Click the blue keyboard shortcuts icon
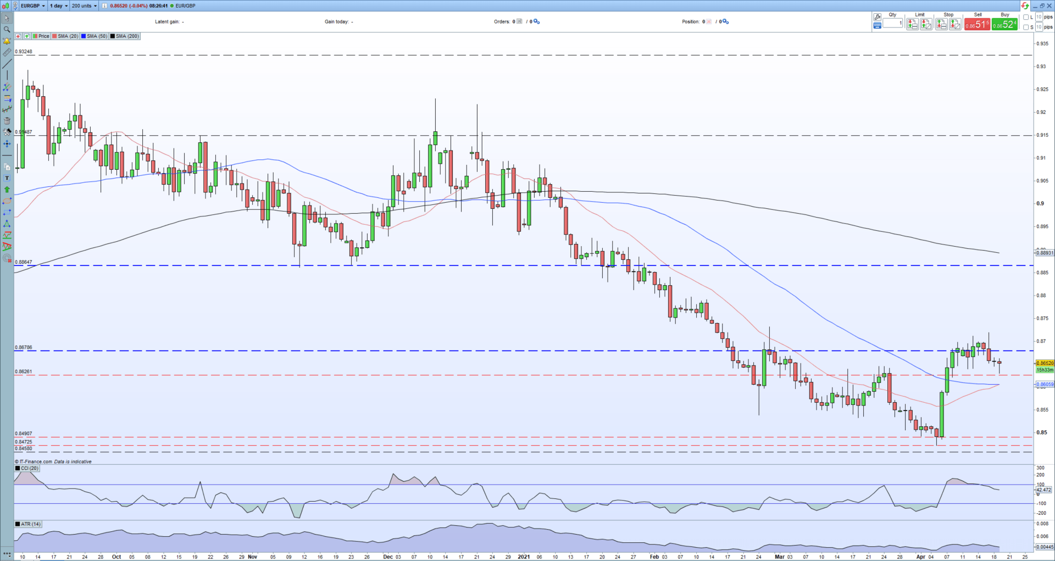The width and height of the screenshot is (1055, 561). coord(877,25)
